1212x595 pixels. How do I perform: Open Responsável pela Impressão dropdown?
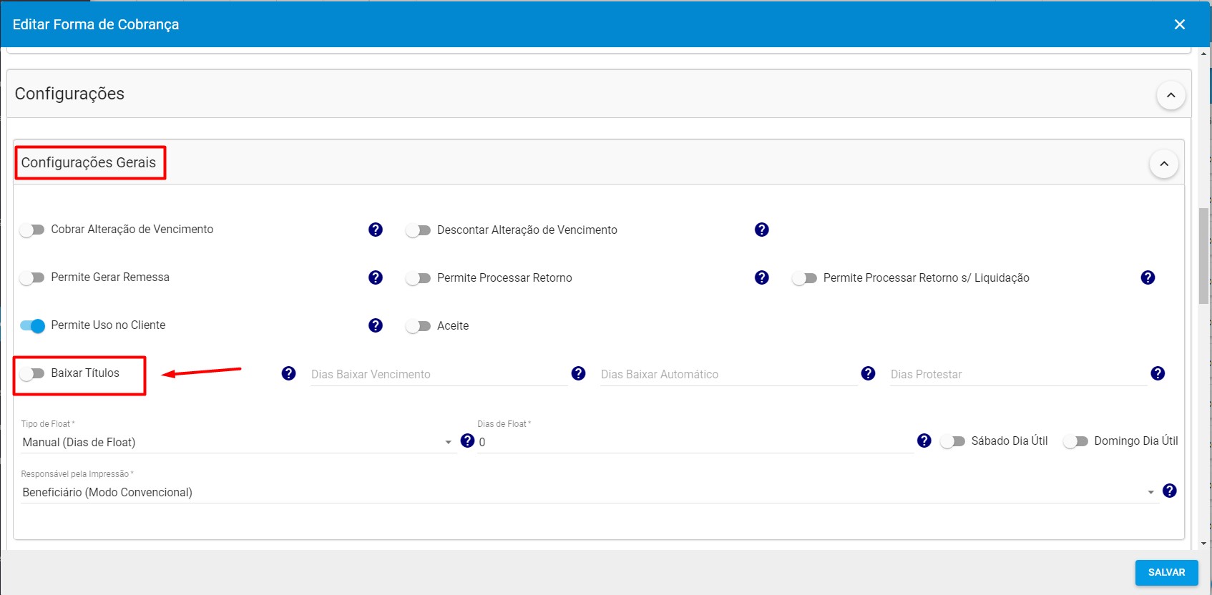pyautogui.click(x=590, y=492)
